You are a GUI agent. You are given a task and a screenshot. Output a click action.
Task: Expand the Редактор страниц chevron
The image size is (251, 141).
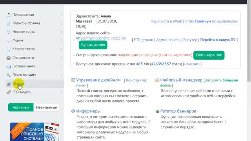pyautogui.click(x=61, y=23)
